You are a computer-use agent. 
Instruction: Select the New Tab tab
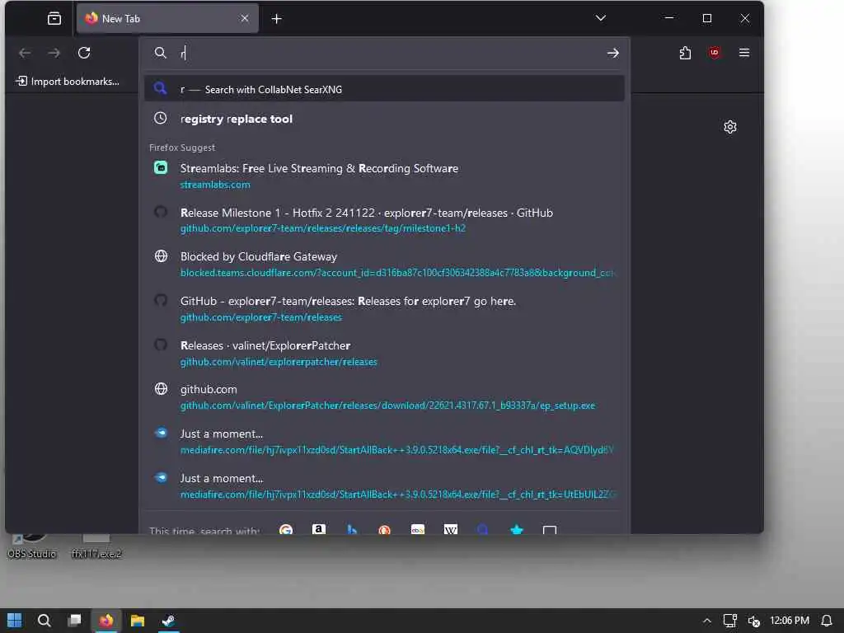167,19
